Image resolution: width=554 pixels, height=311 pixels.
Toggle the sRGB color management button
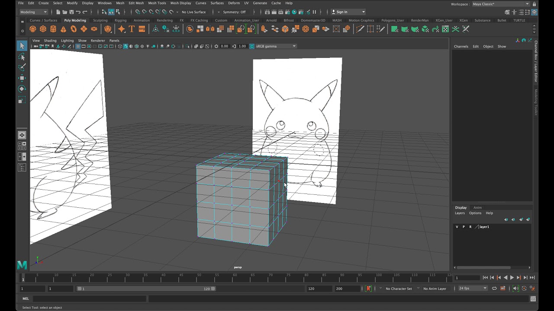[x=252, y=46]
